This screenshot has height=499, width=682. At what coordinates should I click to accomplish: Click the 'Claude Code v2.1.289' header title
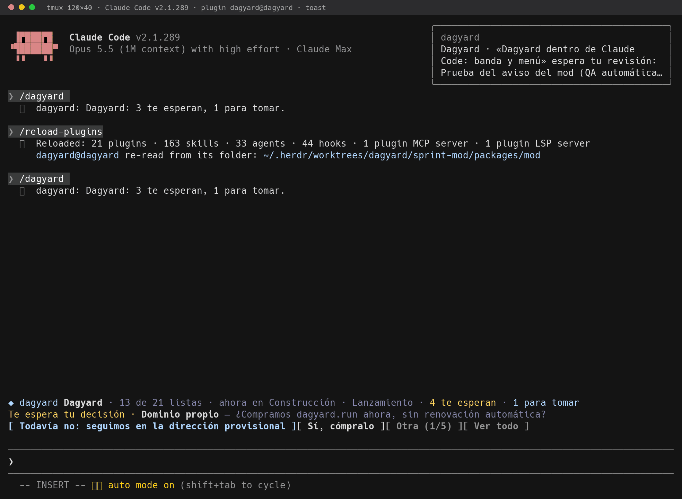pos(124,37)
